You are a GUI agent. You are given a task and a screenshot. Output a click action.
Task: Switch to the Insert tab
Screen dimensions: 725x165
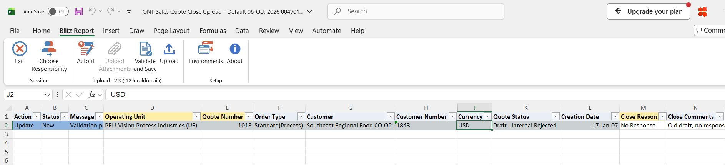click(x=111, y=31)
